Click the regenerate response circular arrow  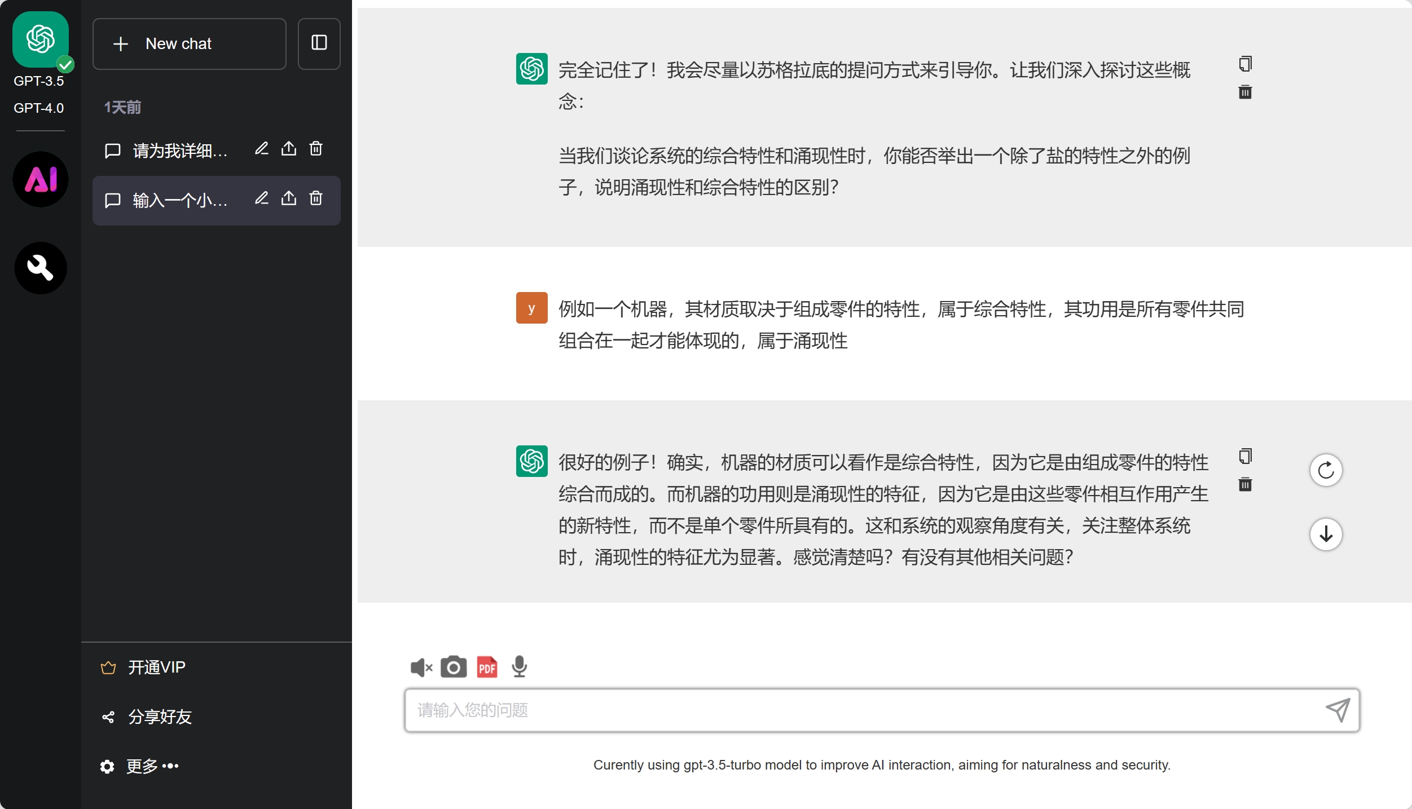click(x=1325, y=470)
